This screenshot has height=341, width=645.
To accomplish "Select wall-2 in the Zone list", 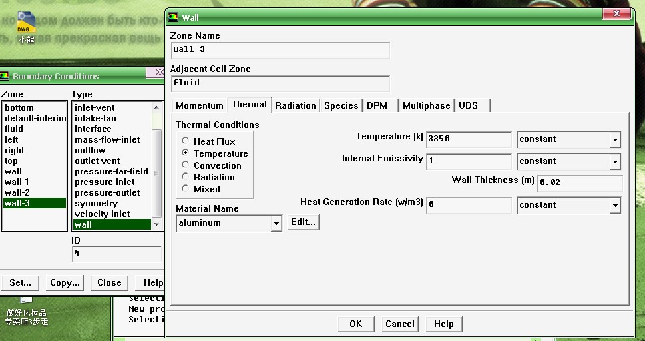I will [x=17, y=192].
